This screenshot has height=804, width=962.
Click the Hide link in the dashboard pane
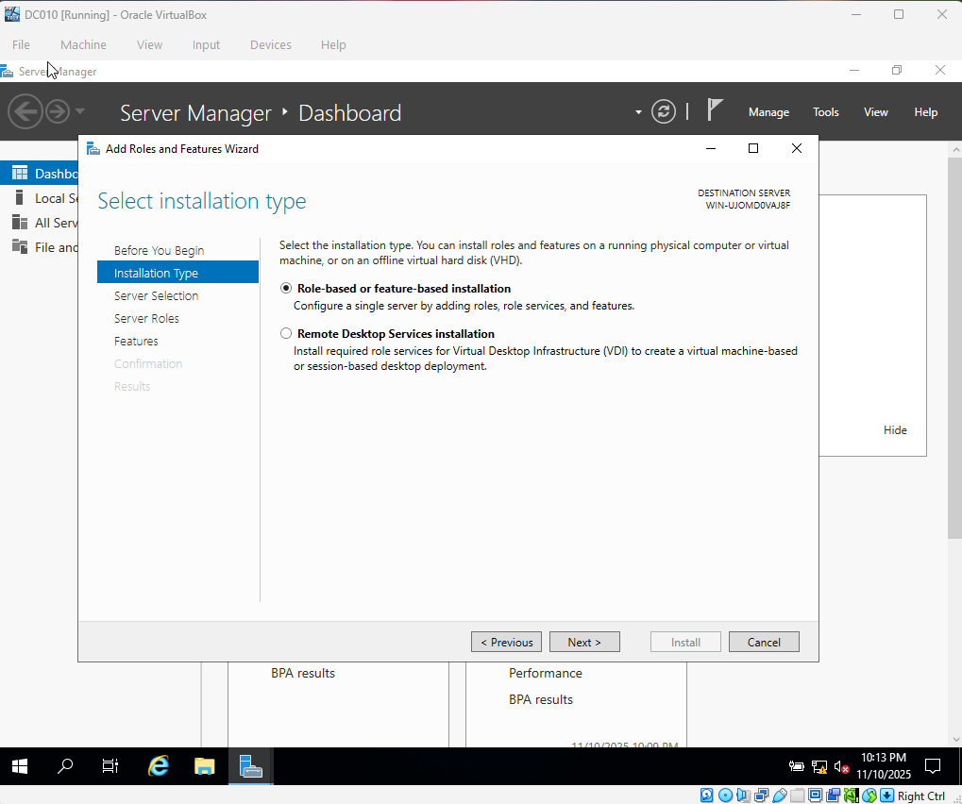[x=894, y=429]
